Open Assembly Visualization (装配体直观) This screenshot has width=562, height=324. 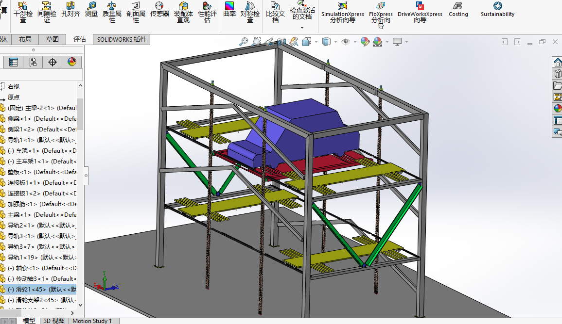coord(183,12)
